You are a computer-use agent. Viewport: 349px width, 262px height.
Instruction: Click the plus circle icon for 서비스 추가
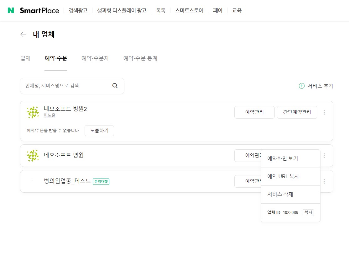[x=302, y=86]
